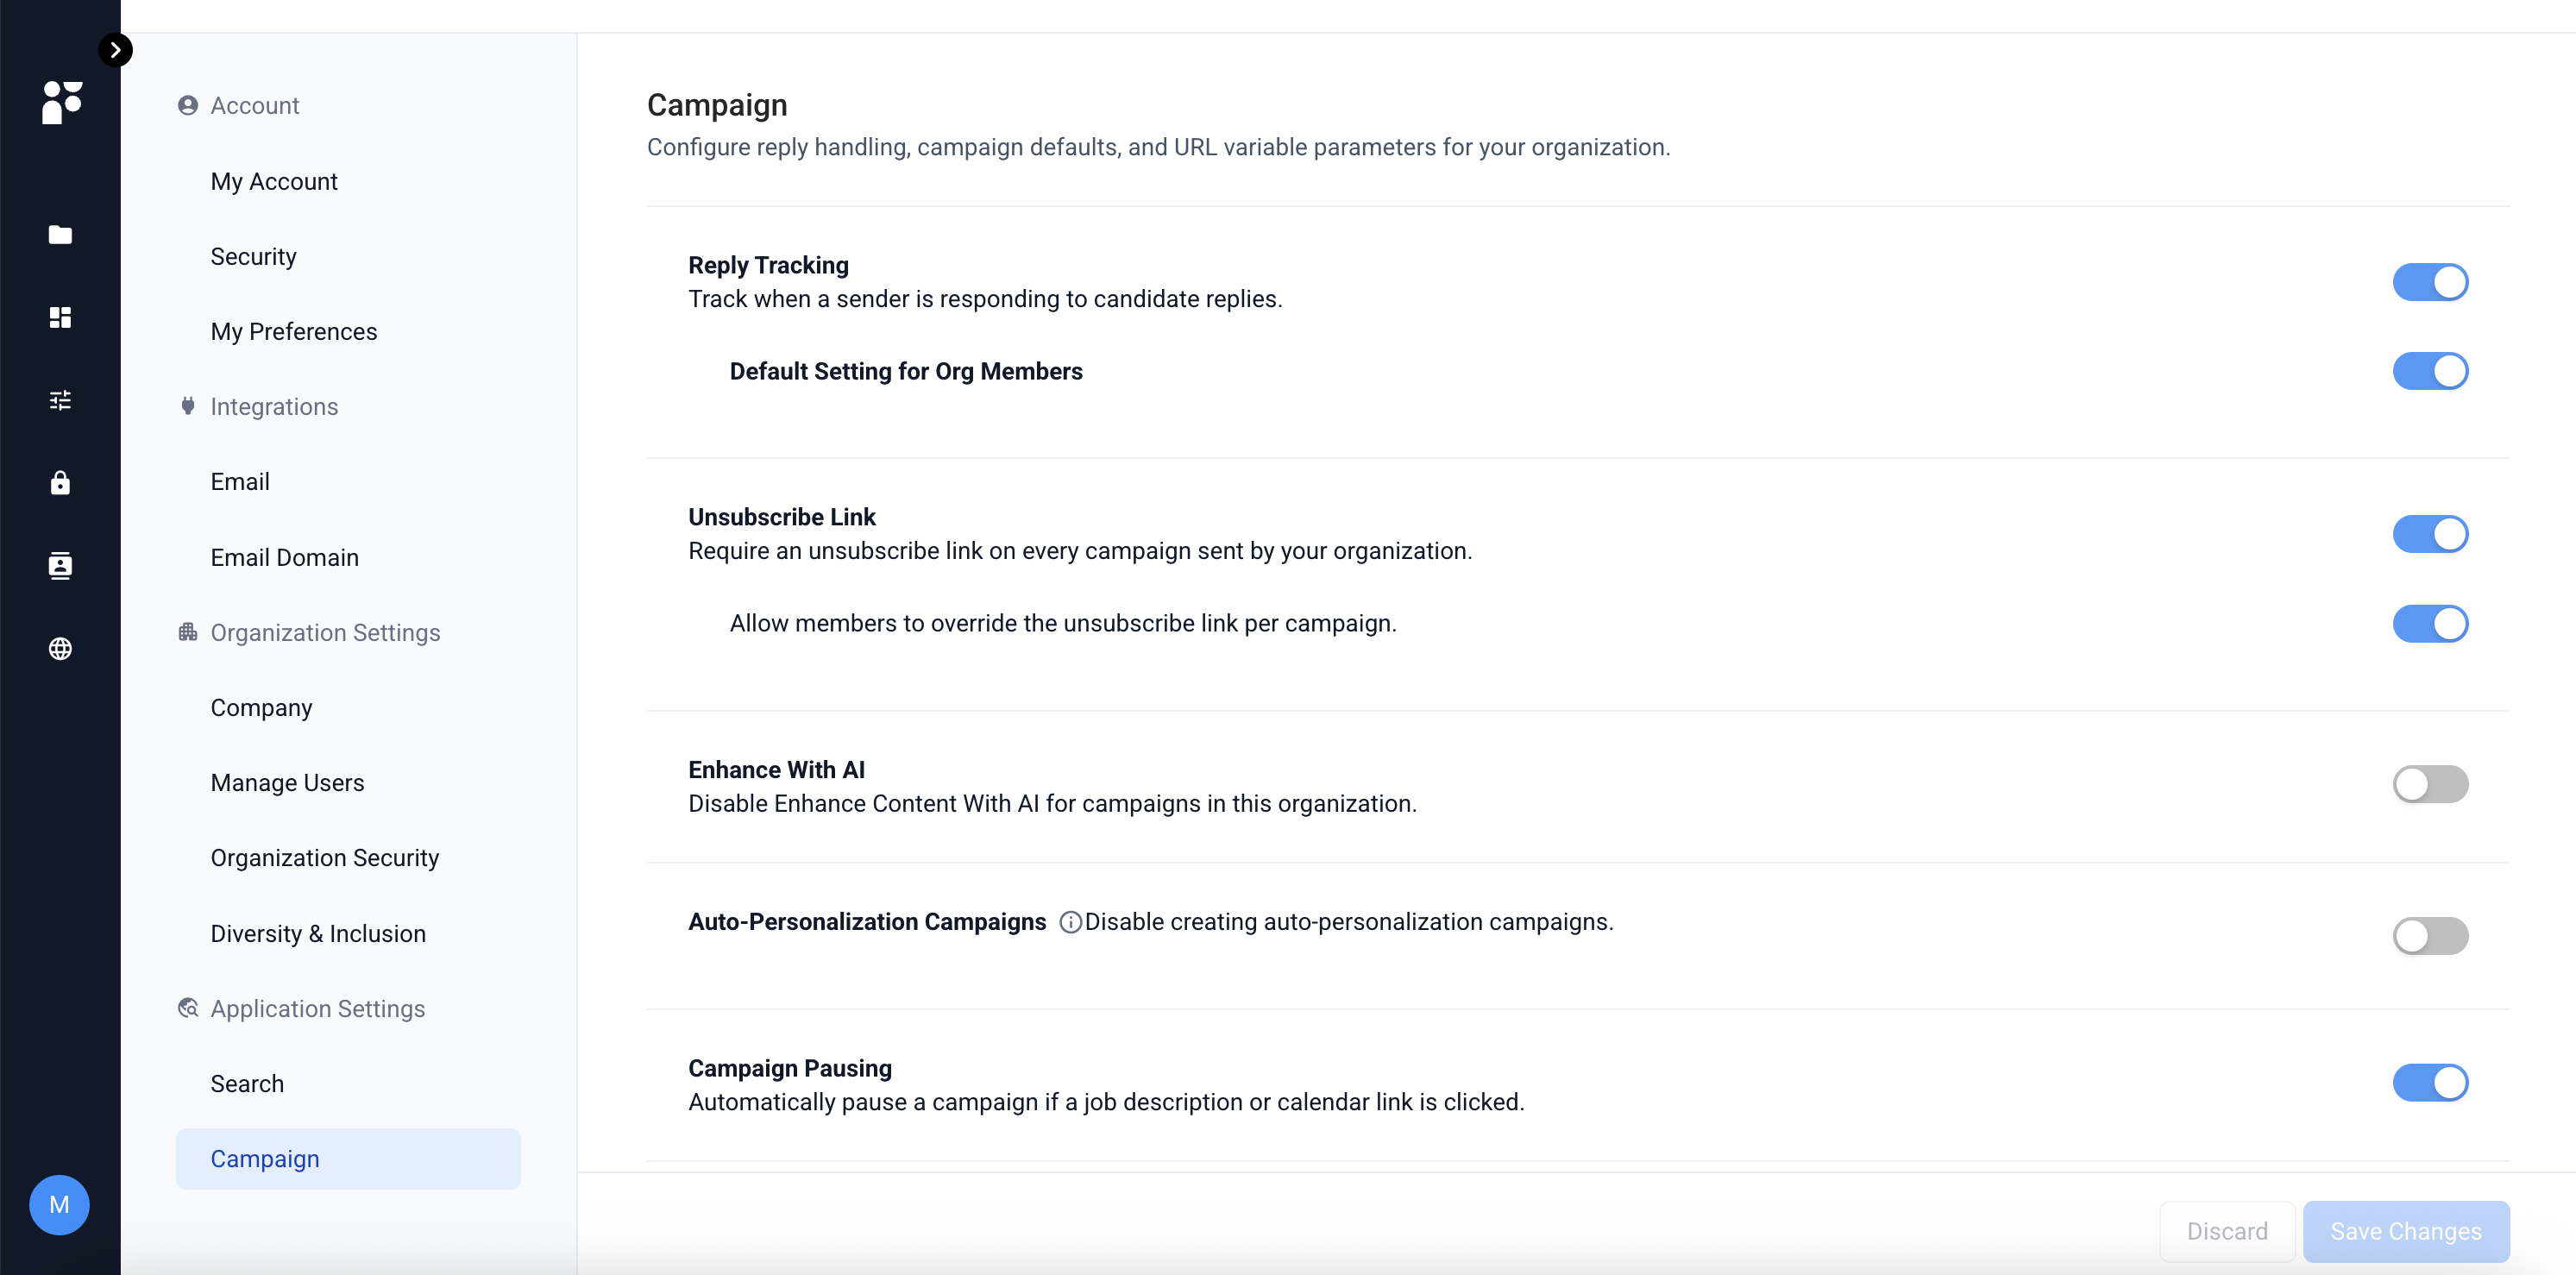Toggle Campaign Pausing off
The height and width of the screenshot is (1275, 2576).
point(2430,1082)
